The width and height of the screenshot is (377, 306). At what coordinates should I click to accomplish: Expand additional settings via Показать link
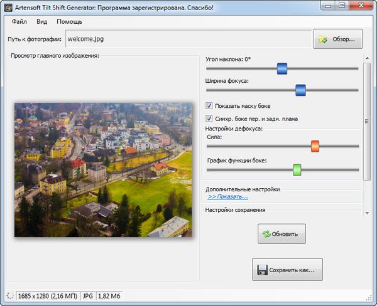(x=227, y=197)
